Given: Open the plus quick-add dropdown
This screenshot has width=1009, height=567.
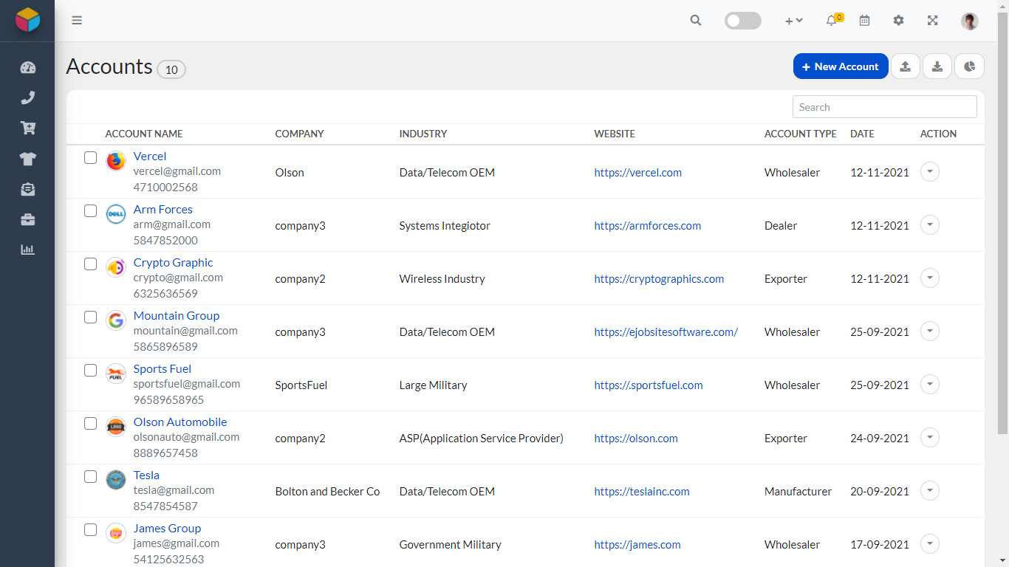Looking at the screenshot, I should (793, 21).
